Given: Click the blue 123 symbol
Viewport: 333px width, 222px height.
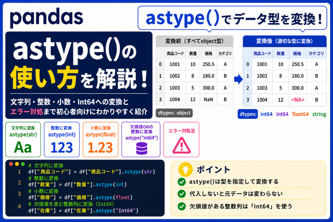Looking at the screenshot, I should click(61, 148).
